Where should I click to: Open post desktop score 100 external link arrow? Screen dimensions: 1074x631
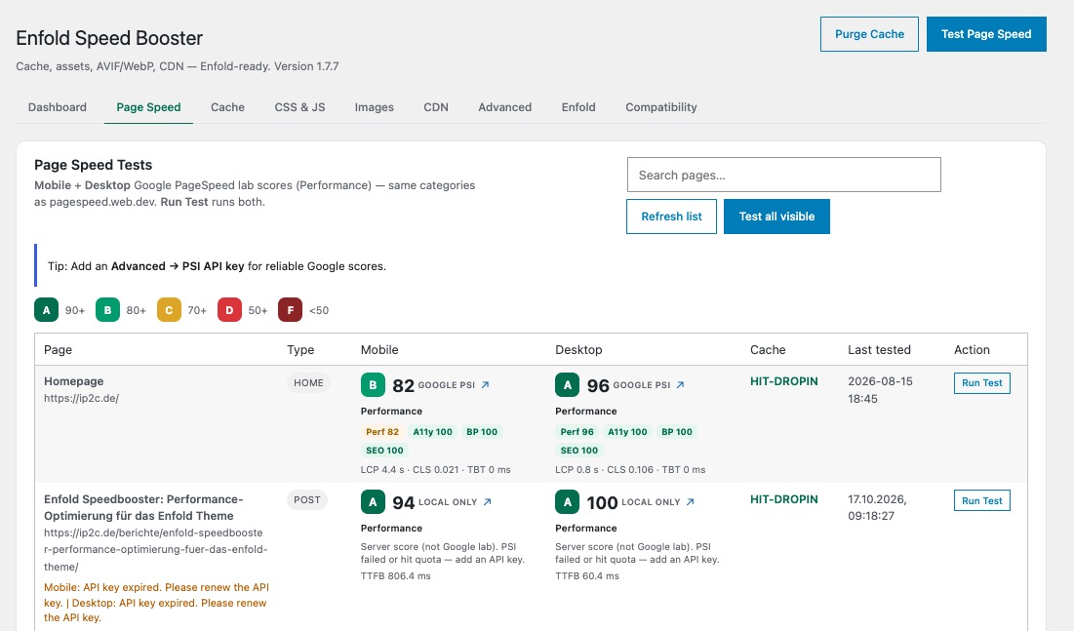(x=690, y=502)
